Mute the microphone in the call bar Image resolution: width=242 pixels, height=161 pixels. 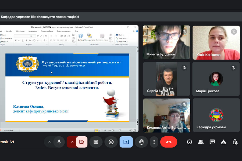click(x=59, y=142)
